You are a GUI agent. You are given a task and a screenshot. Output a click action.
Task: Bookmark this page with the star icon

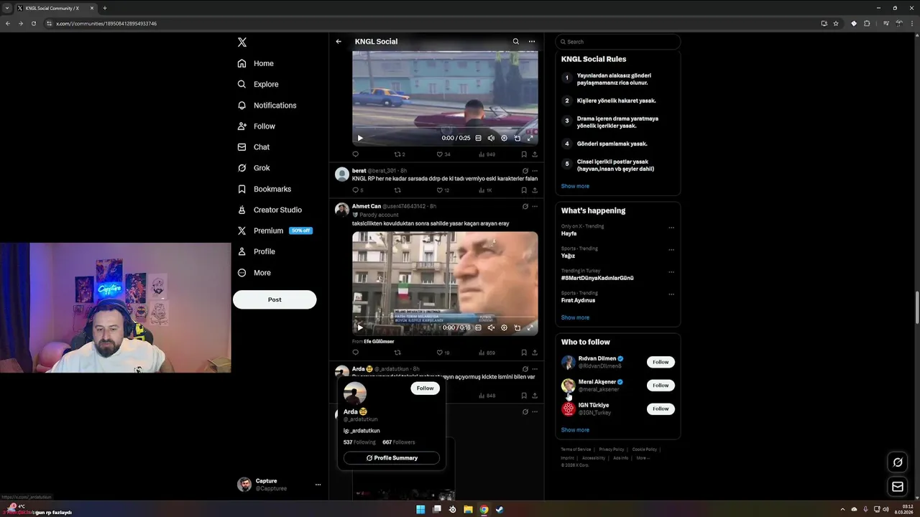tap(836, 23)
